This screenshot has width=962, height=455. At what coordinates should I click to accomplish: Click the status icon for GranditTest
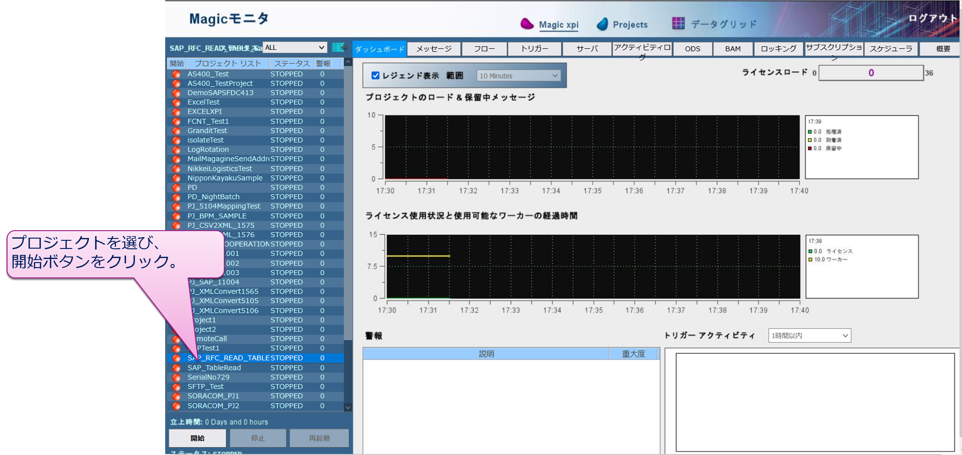[176, 131]
